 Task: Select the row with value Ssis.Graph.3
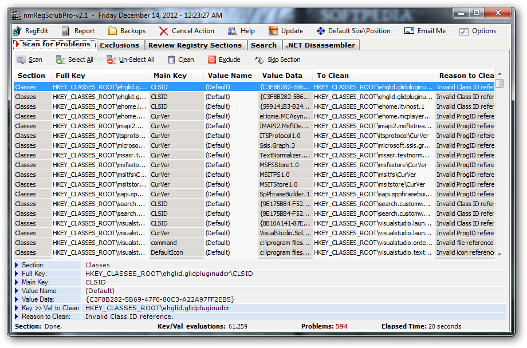(254, 145)
